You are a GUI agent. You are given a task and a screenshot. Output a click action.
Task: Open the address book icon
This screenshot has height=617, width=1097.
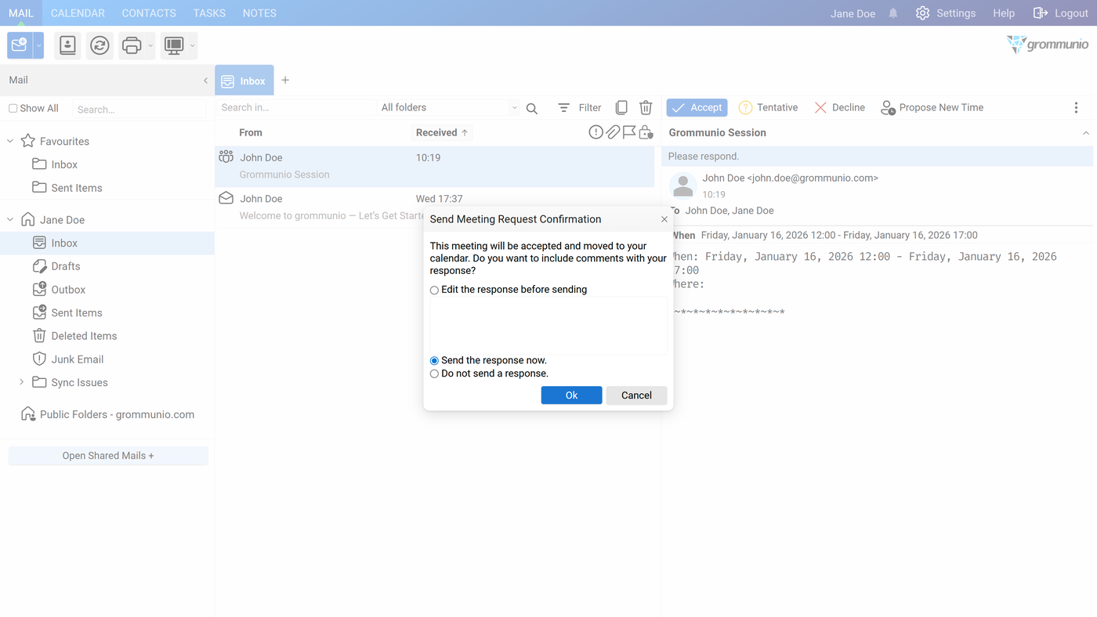click(x=68, y=45)
